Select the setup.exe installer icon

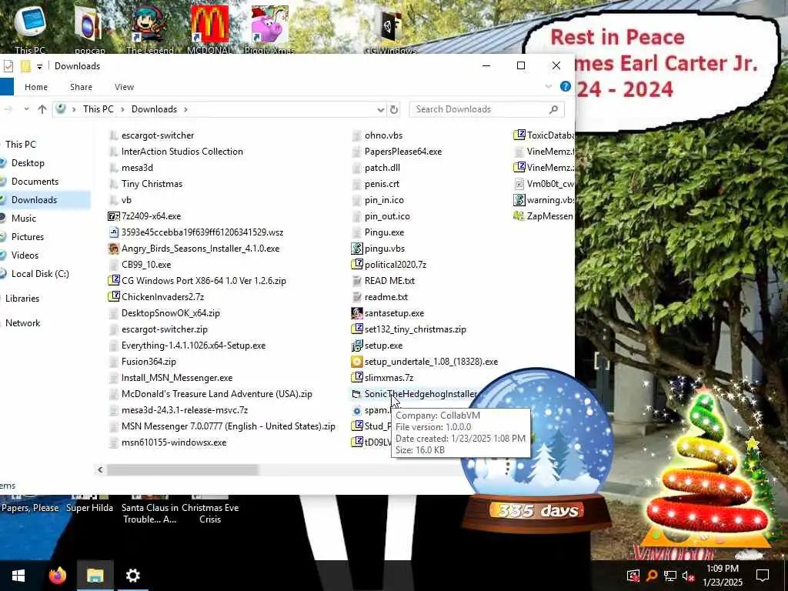point(357,346)
